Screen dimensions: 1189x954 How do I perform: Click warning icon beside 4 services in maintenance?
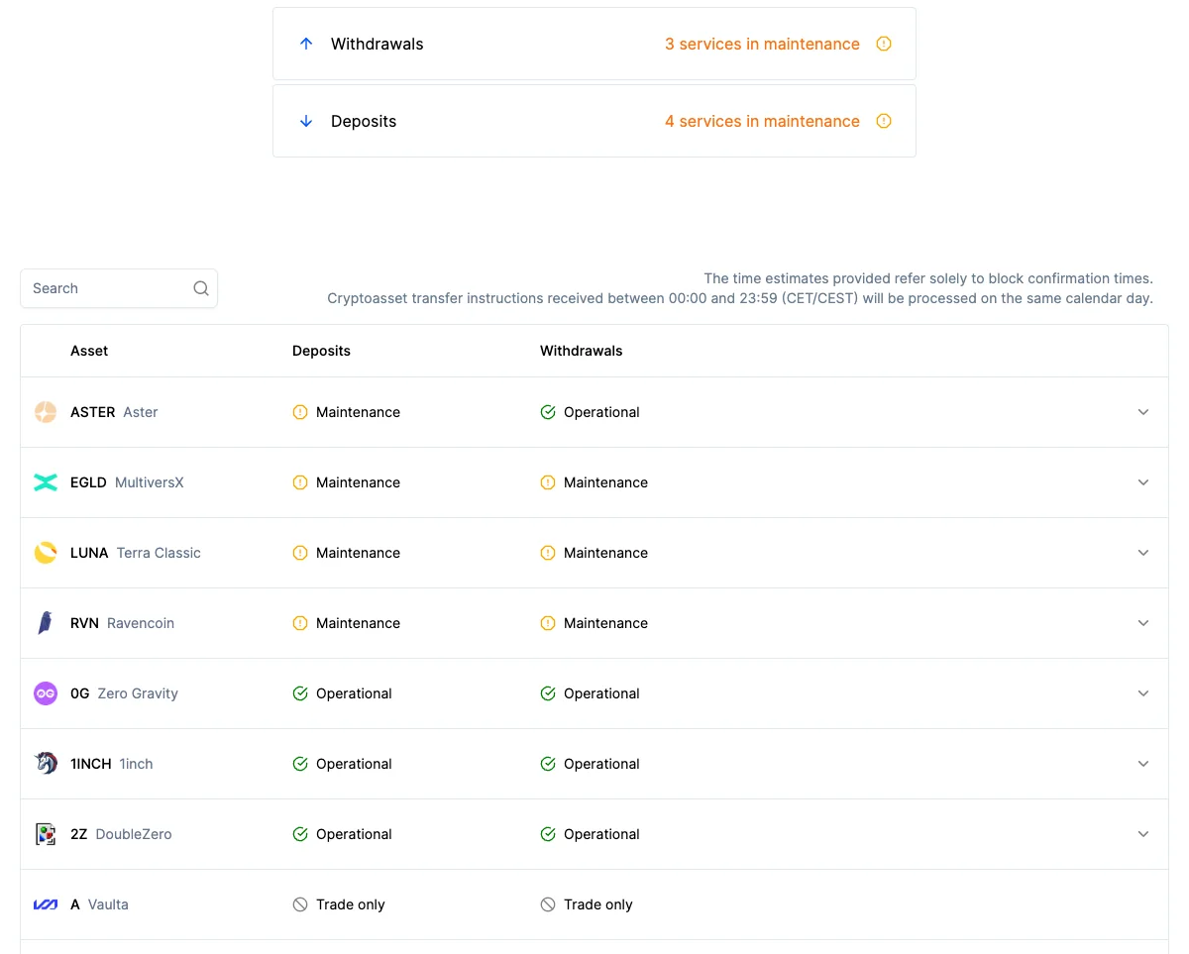coord(884,121)
